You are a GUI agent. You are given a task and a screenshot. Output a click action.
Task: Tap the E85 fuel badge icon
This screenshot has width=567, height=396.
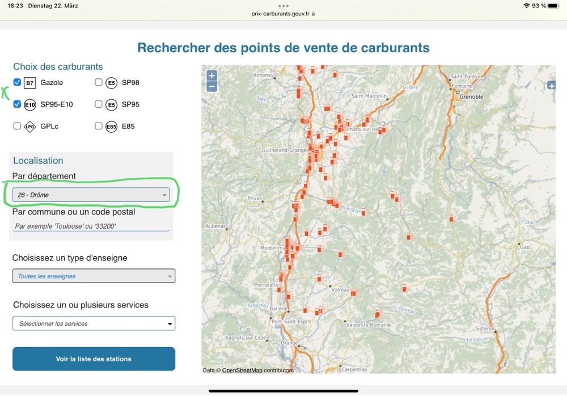[112, 127]
